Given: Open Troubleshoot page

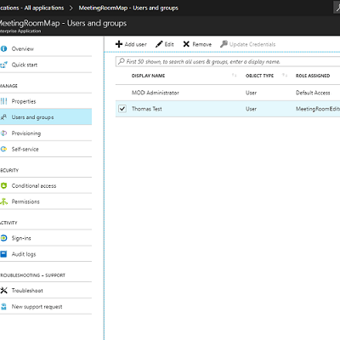Looking at the screenshot, I should coord(46,291).
